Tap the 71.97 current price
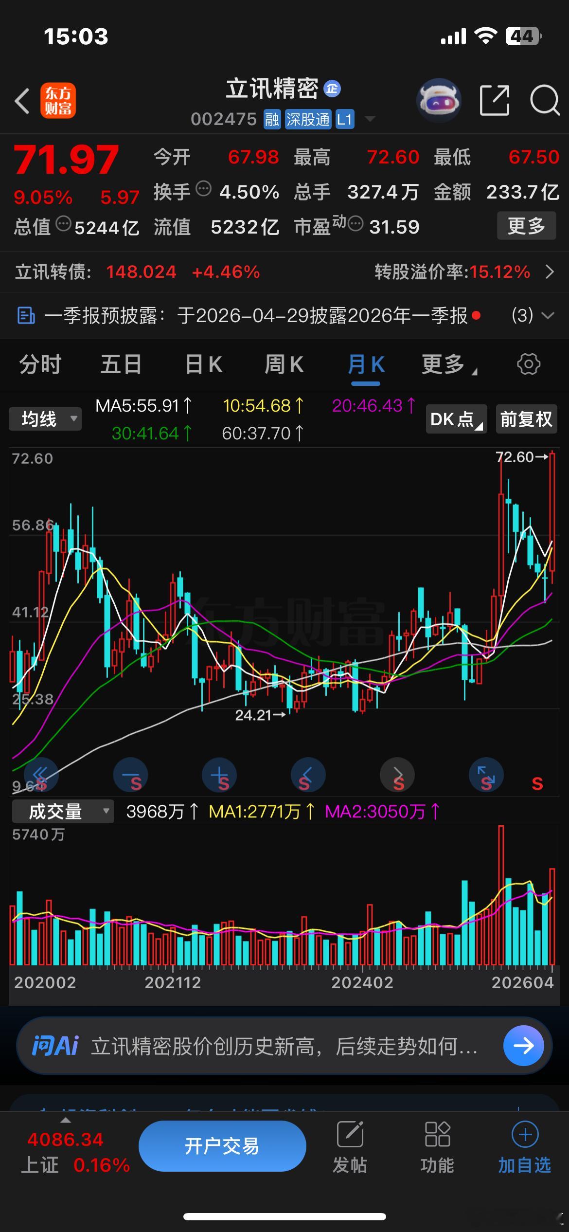The width and height of the screenshot is (569, 1232). coord(66,159)
